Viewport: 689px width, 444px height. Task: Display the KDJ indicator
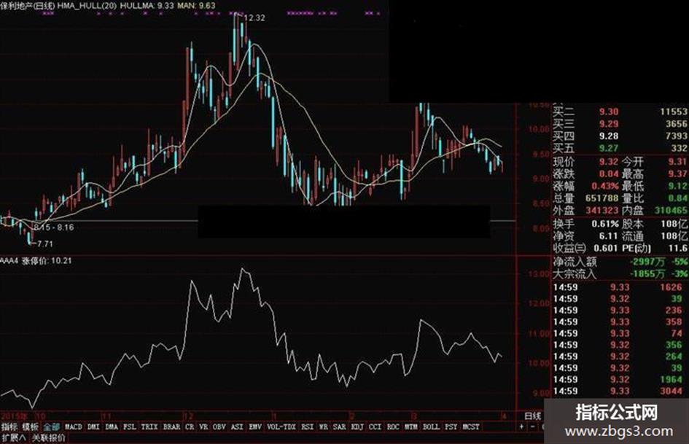pyautogui.click(x=357, y=427)
